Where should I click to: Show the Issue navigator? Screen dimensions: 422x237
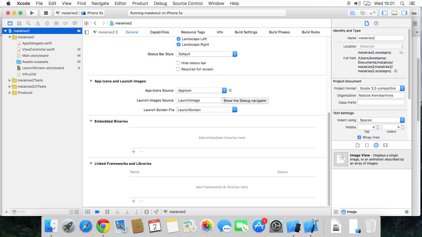click(x=38, y=23)
